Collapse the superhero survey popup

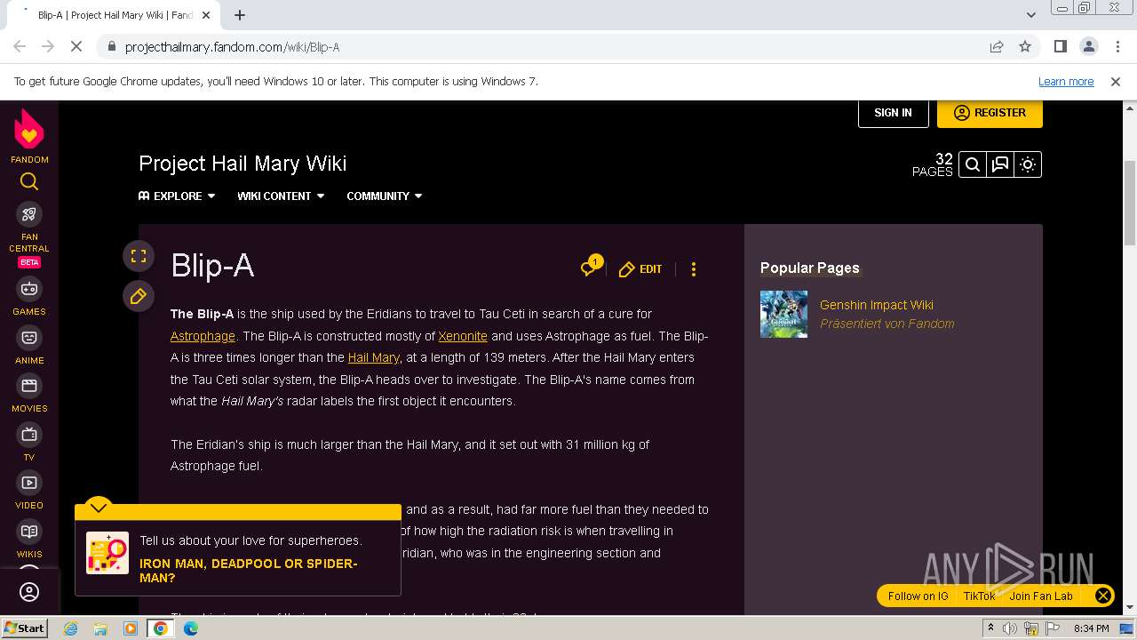pos(99,507)
